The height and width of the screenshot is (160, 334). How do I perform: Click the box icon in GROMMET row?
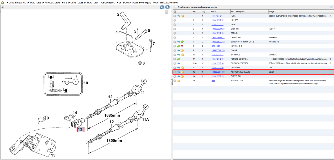182,68
